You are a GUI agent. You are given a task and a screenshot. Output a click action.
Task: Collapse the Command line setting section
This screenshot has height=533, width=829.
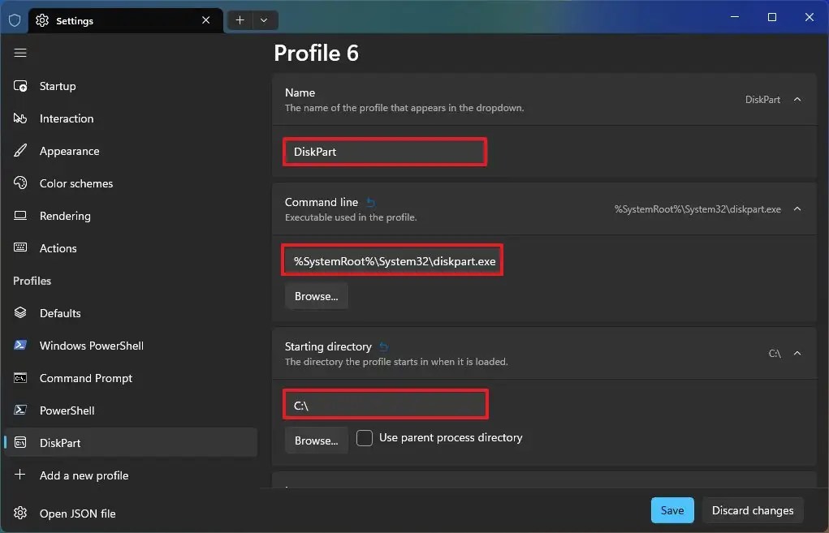click(797, 208)
